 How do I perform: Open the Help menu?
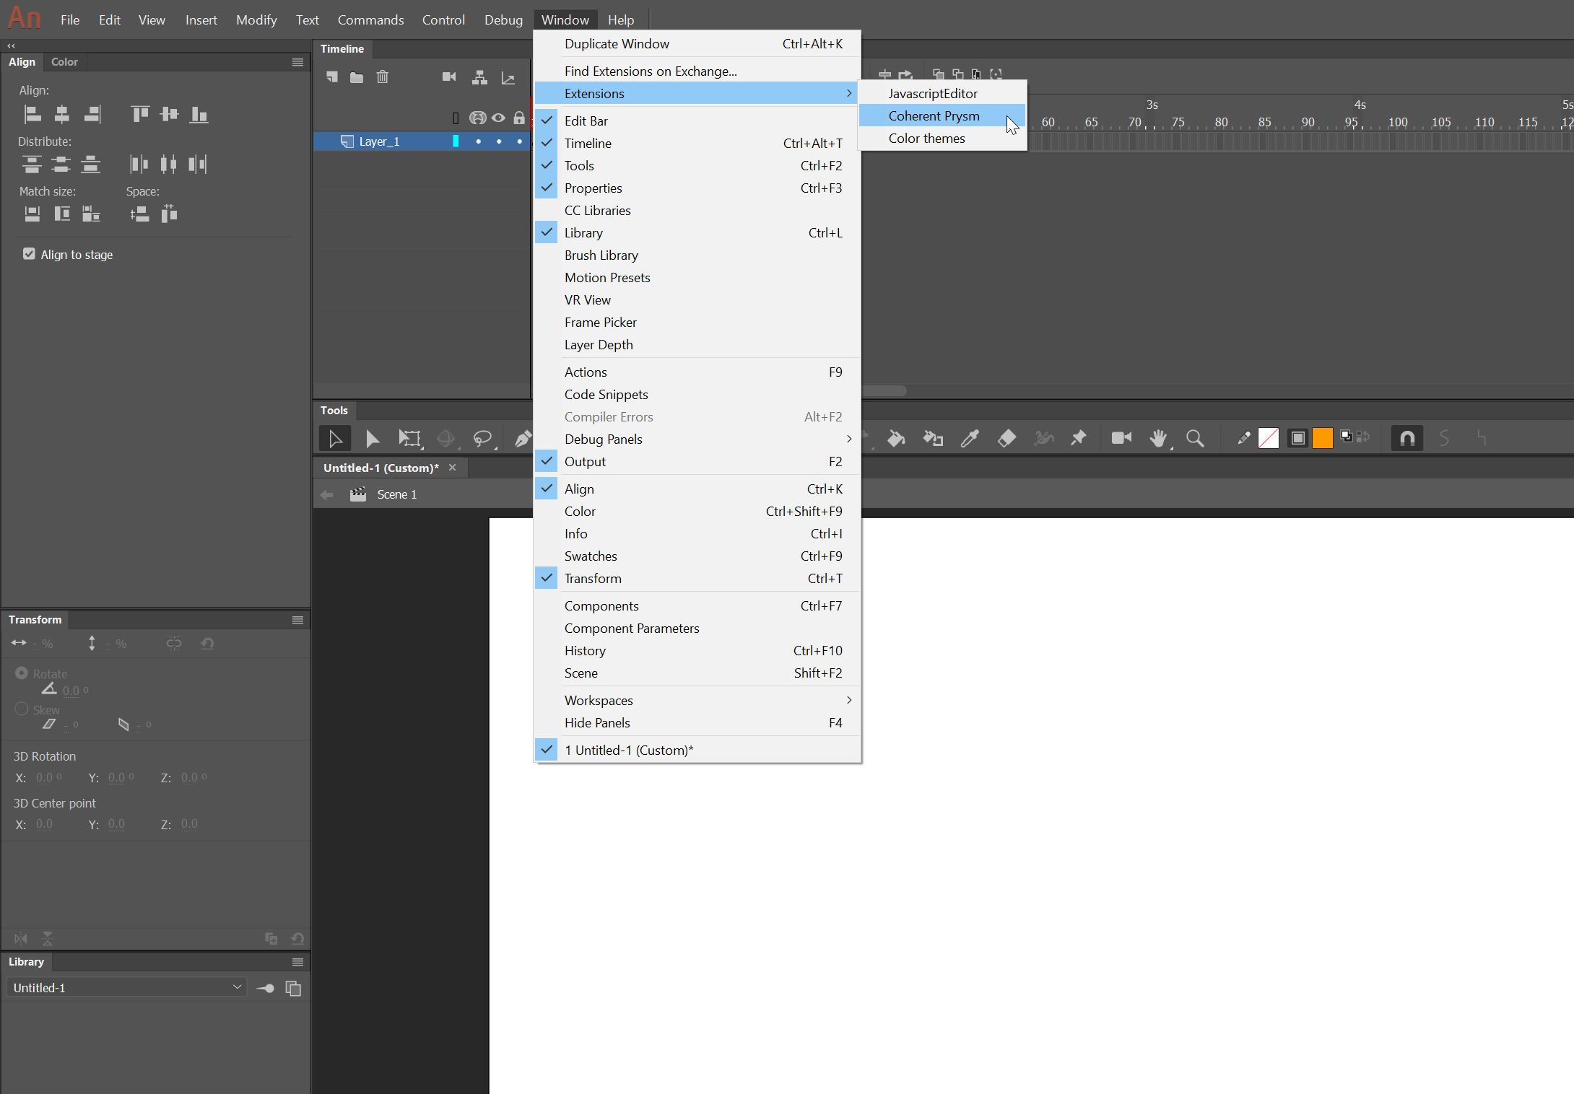tap(621, 19)
